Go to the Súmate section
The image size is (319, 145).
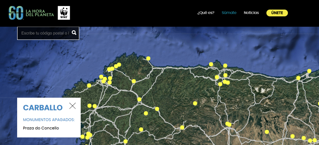pos(229,13)
